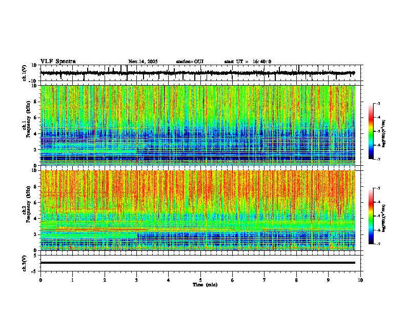Image resolution: width=406 pixels, height=314 pixels.
Task: Click the ch.2 color scale bar
Action: (371, 216)
